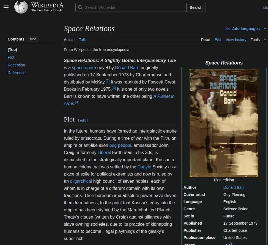The width and height of the screenshot is (268, 245).
Task: Click the Search button
Action: click(x=196, y=7)
